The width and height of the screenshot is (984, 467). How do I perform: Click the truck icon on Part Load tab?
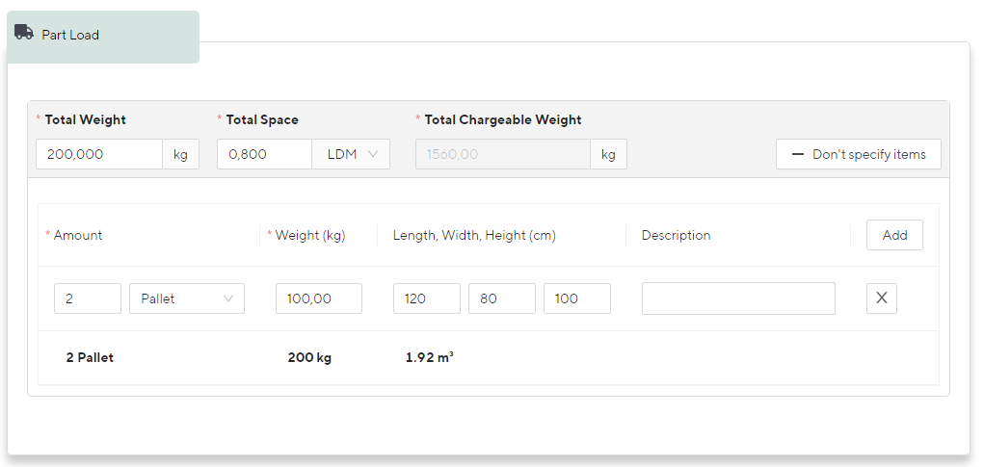click(24, 33)
